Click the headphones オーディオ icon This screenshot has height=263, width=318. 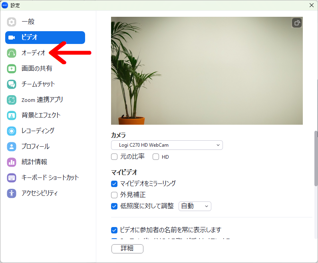[12, 53]
